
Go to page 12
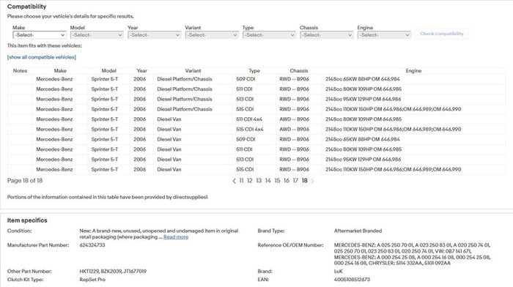pos(250,180)
